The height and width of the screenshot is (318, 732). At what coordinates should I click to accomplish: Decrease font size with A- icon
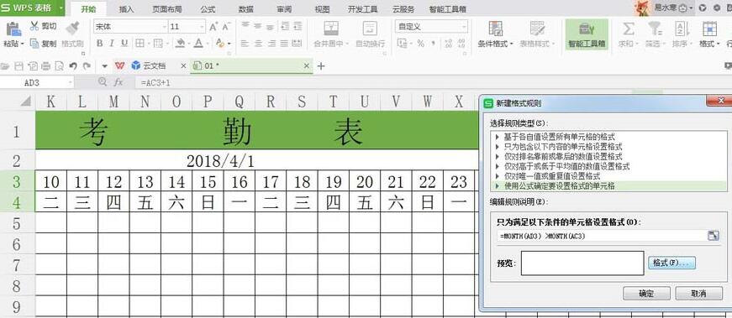226,27
